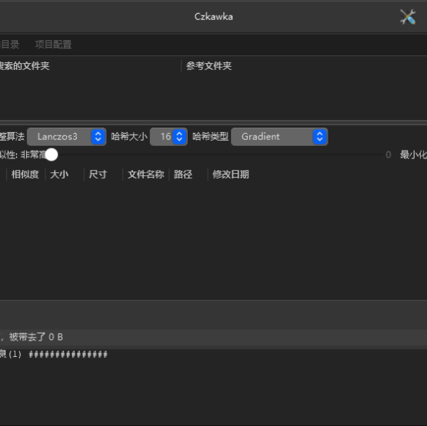Switch to the 项目配置 tab
Screen dimensions: 427x426
53,45
